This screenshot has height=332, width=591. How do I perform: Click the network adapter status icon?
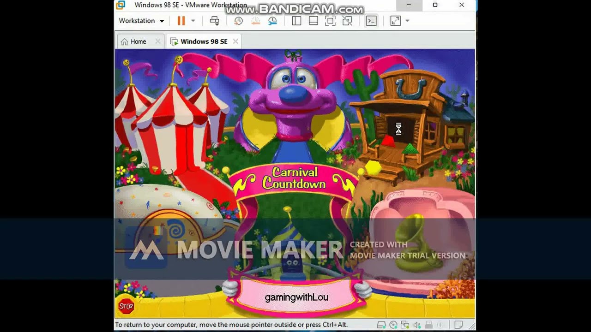405,325
